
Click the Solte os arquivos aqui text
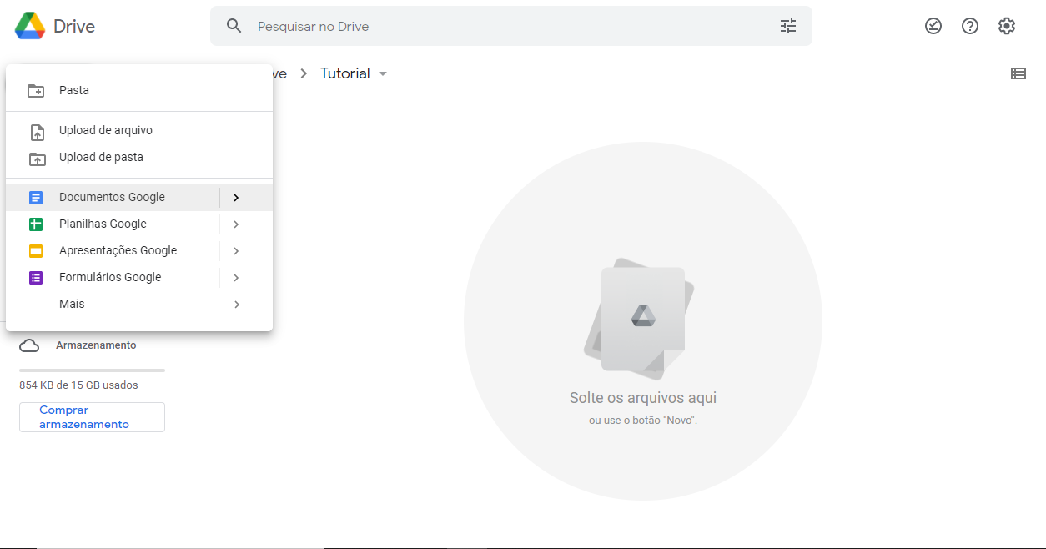643,398
